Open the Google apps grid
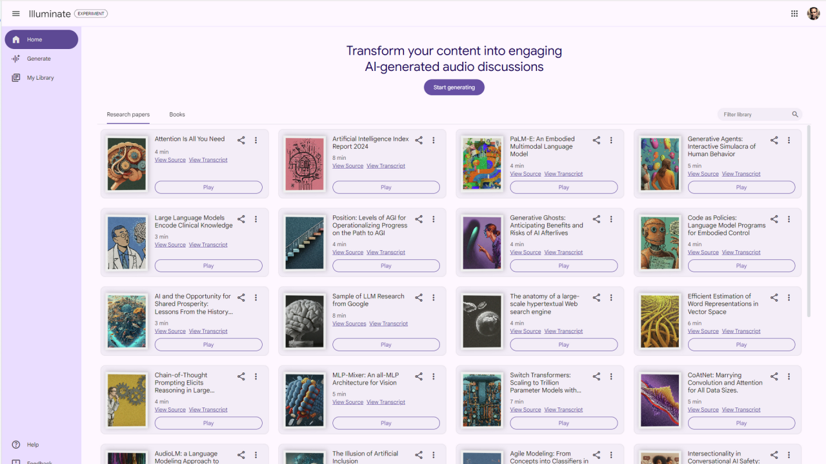This screenshot has height=464, width=826. click(x=794, y=14)
